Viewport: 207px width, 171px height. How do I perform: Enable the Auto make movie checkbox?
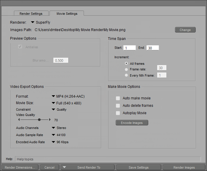118,98
